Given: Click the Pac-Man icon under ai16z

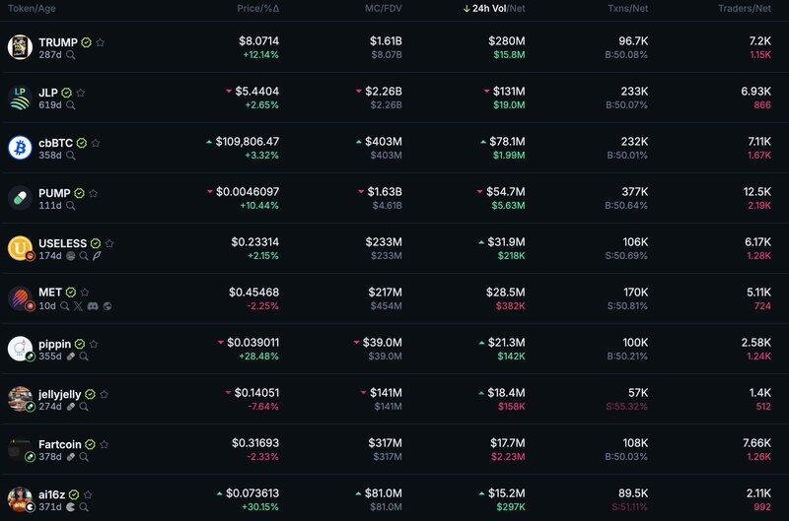Looking at the screenshot, I should pos(70,506).
